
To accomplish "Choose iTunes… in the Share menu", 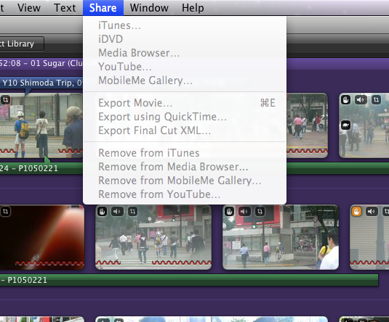I will pyautogui.click(x=185, y=25).
